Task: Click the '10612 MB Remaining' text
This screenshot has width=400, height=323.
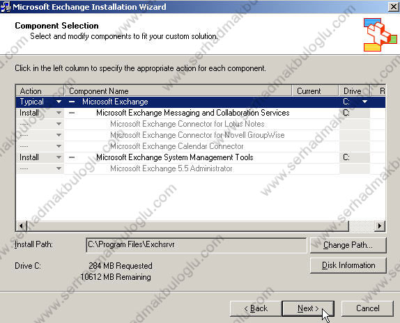Action: [116, 277]
